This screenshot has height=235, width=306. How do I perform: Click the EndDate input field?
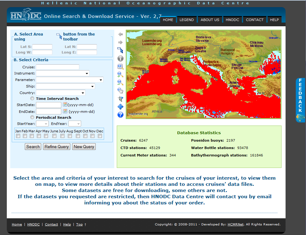tap(49, 111)
